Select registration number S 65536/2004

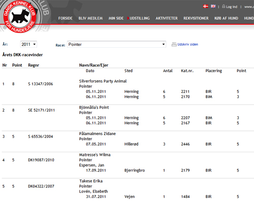point(41,137)
